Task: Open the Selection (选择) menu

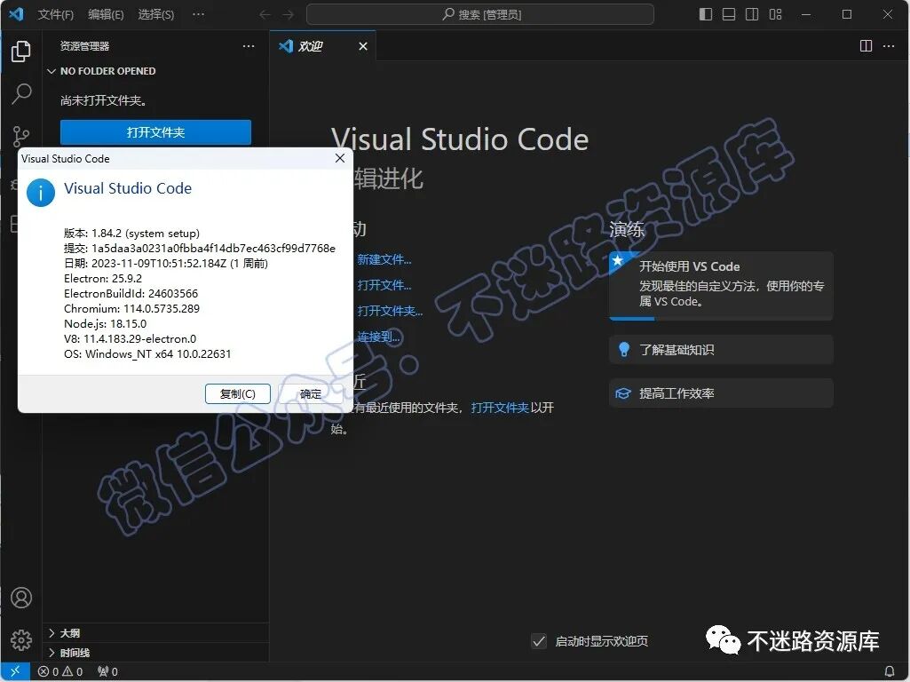Action: [x=156, y=14]
